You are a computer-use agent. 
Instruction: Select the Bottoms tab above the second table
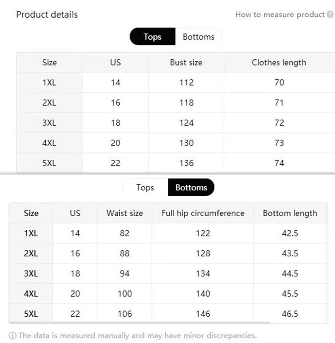pos(191,187)
